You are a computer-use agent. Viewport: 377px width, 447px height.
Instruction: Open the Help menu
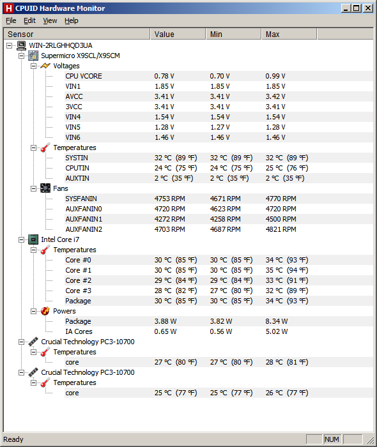pos(72,20)
